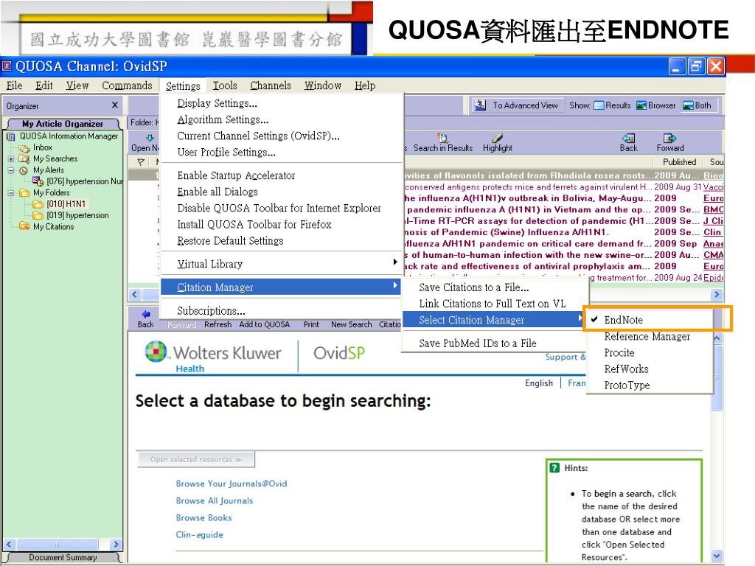Click English language link

[539, 383]
